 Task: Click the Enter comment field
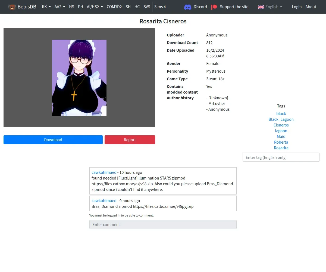pos(163,224)
